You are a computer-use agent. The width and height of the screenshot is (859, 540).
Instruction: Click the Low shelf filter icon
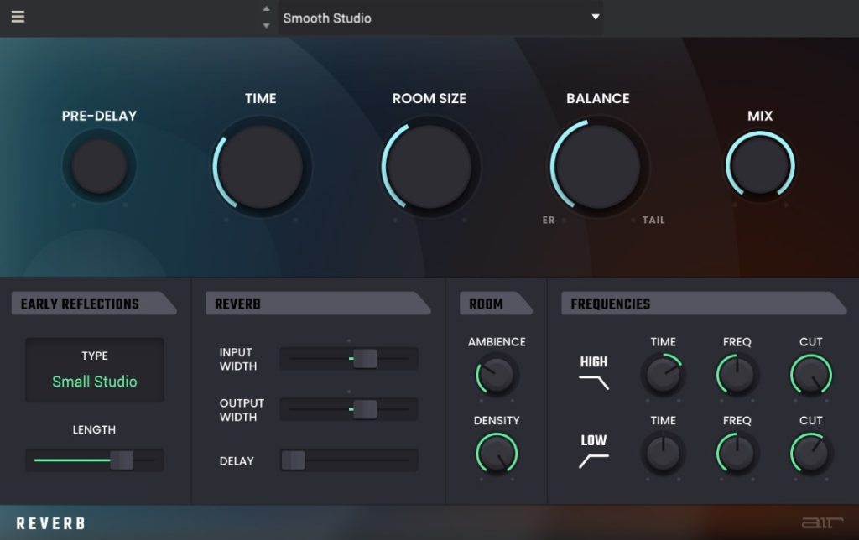click(594, 460)
